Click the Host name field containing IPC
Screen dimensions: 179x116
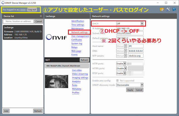(x=136, y=46)
